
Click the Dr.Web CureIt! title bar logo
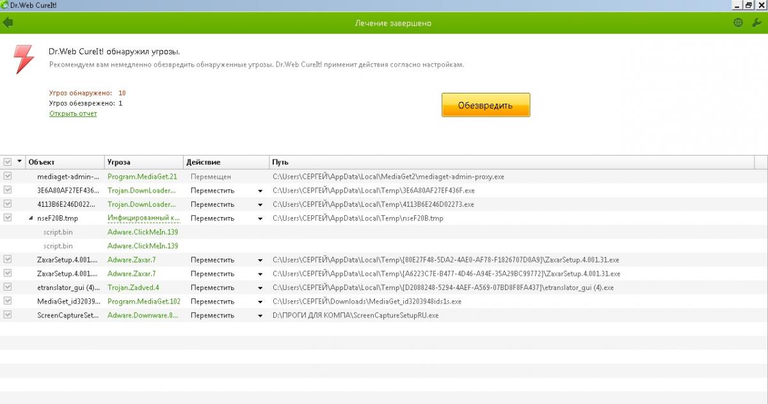point(4,4)
